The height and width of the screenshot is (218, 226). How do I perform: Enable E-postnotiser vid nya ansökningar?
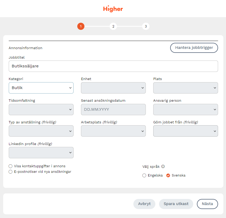[11, 172]
